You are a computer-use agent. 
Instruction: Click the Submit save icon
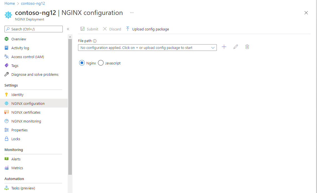(82, 29)
